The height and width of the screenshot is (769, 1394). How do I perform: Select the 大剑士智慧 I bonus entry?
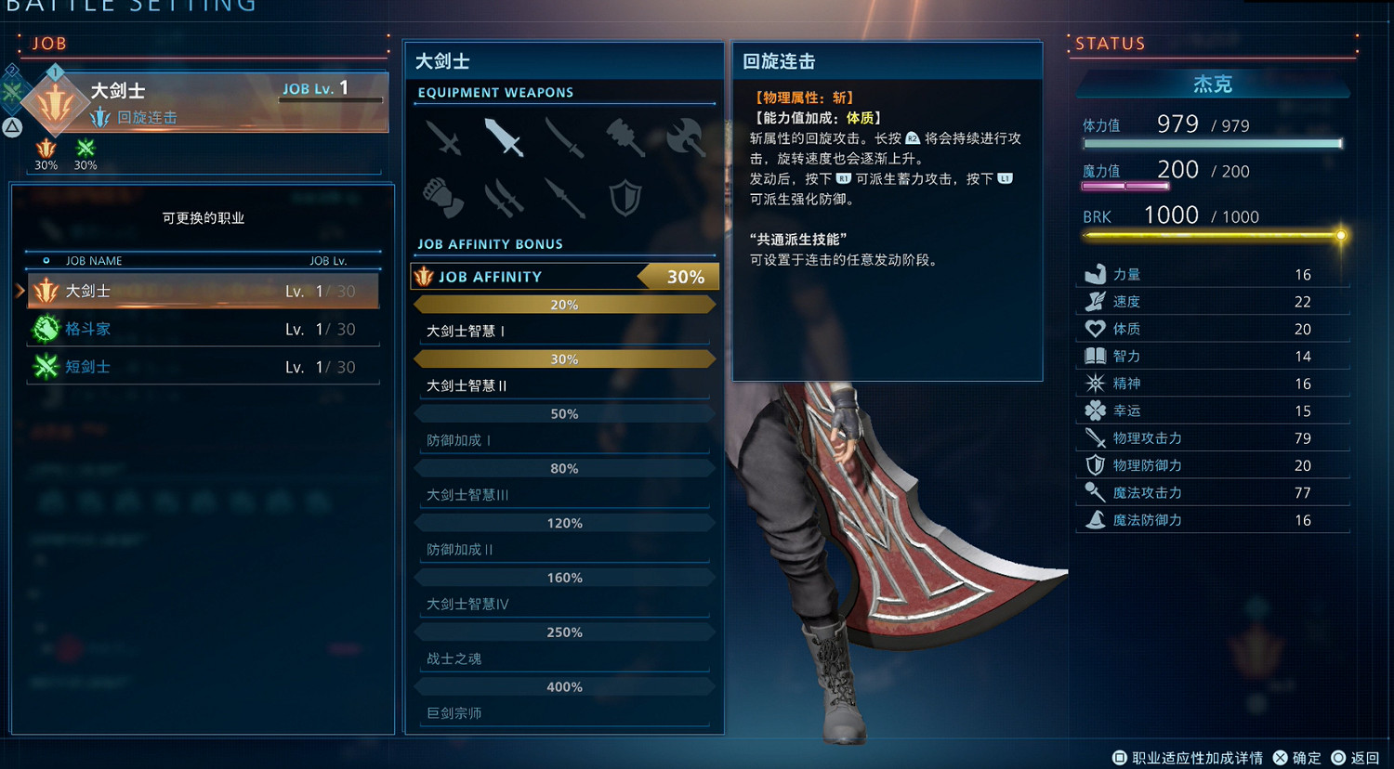[x=564, y=332]
